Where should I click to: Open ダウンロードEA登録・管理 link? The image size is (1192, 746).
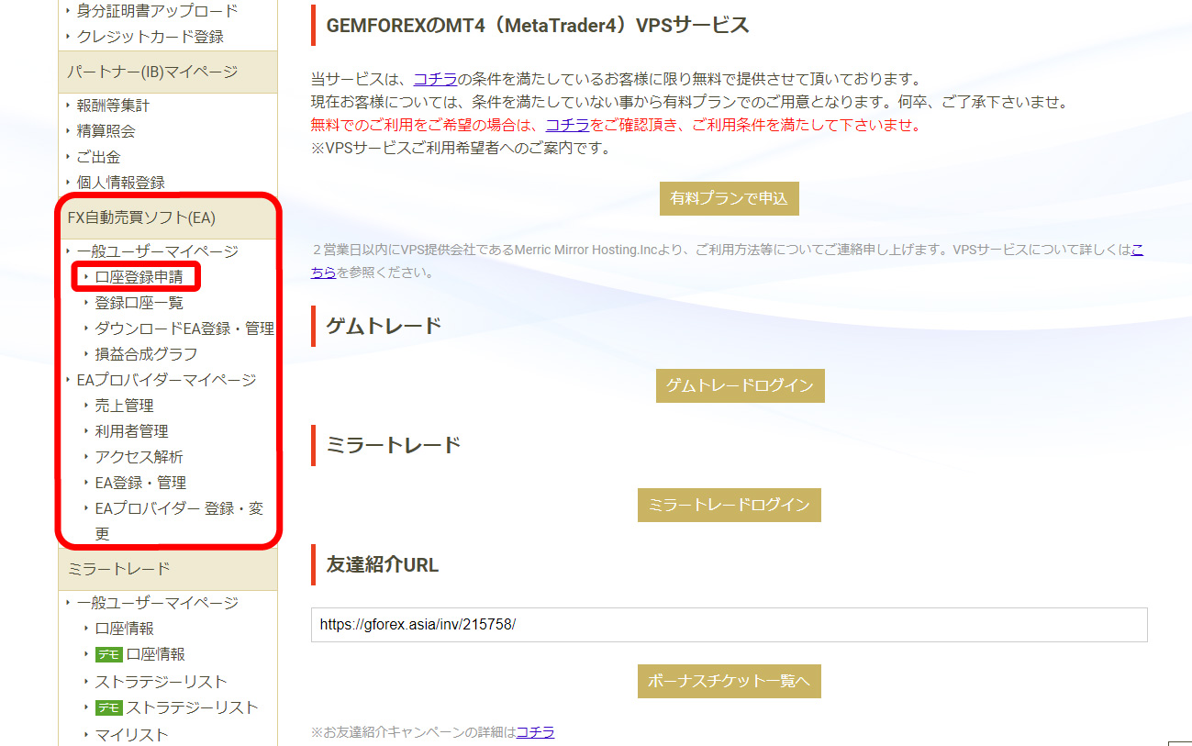184,328
